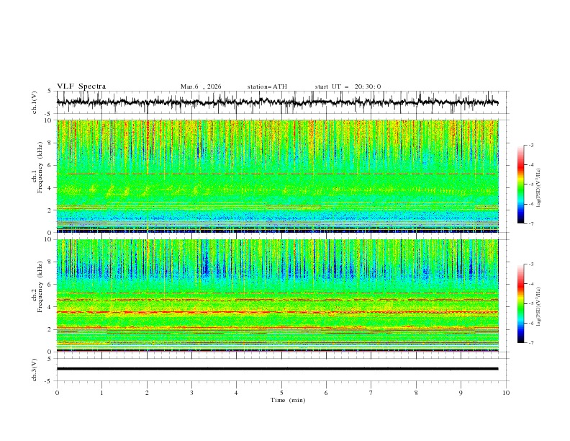This screenshot has height=441, width=570.
Task: Click the 'VLF Spectra' title text
Action: coord(81,86)
